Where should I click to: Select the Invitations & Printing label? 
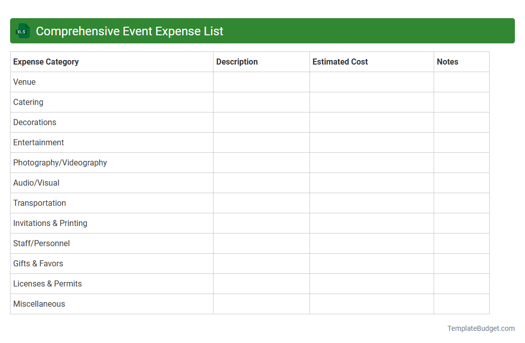tap(50, 223)
